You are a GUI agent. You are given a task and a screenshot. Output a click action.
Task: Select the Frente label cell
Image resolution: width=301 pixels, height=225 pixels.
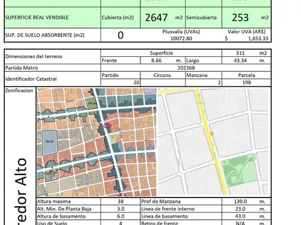(120, 61)
